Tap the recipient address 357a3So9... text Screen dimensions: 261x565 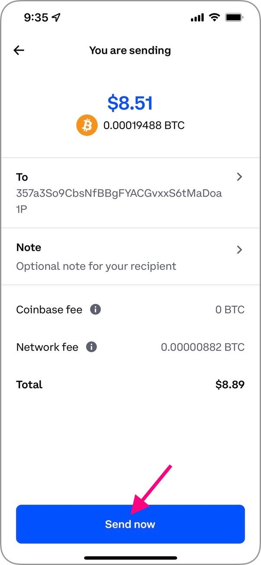pyautogui.click(x=119, y=201)
